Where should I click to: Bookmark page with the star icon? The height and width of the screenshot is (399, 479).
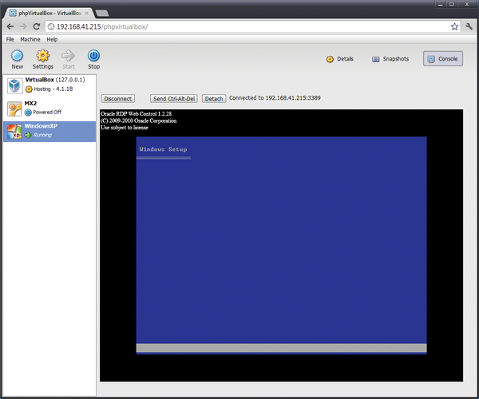coord(454,26)
